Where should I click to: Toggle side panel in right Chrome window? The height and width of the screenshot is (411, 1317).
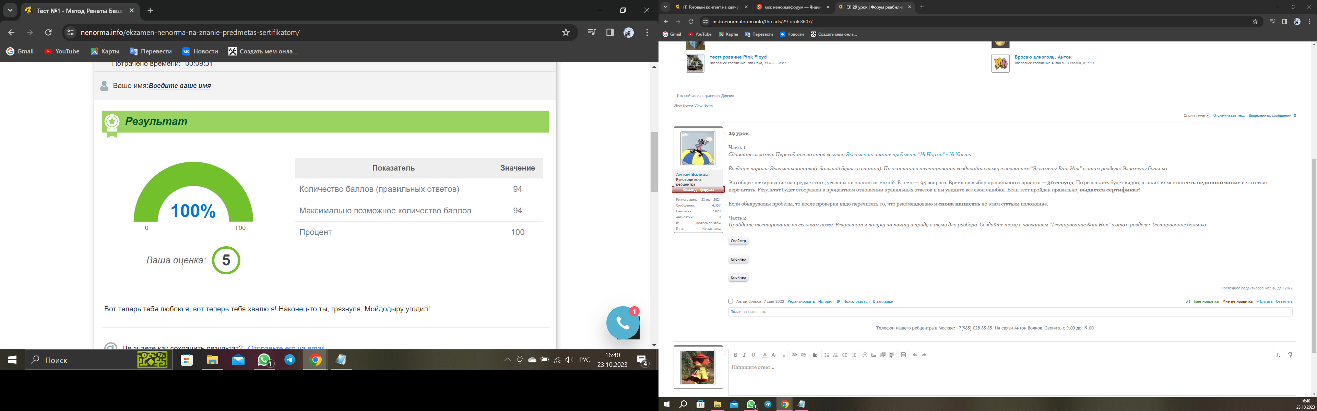[x=1284, y=22]
